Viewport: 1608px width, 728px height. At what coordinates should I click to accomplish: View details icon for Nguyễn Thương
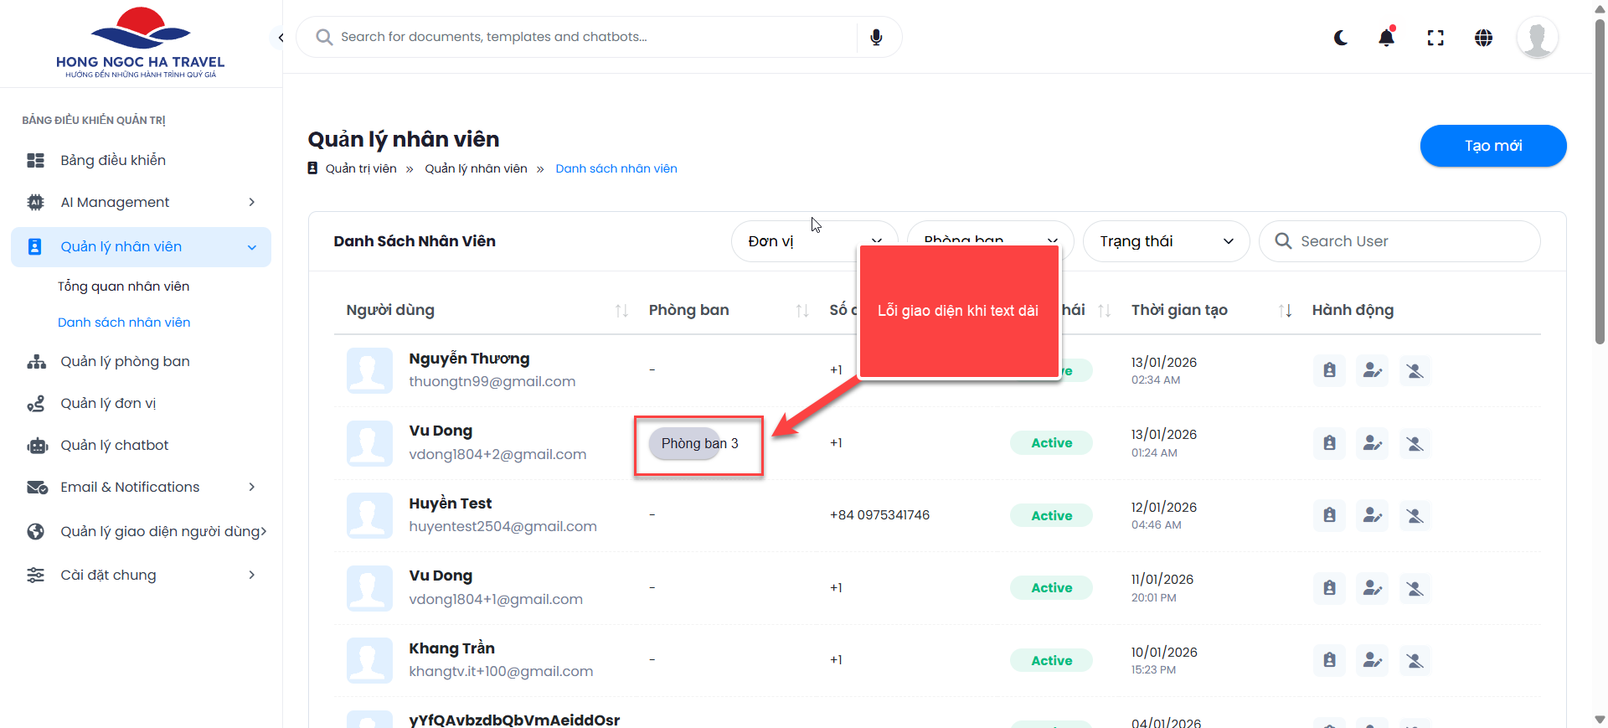[1329, 370]
